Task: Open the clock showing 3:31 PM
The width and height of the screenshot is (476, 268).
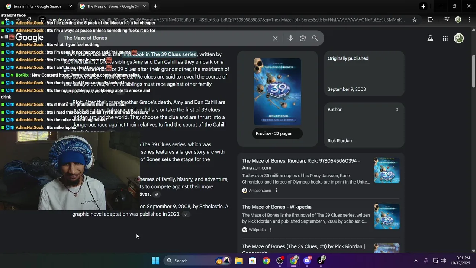Action: coord(460,261)
